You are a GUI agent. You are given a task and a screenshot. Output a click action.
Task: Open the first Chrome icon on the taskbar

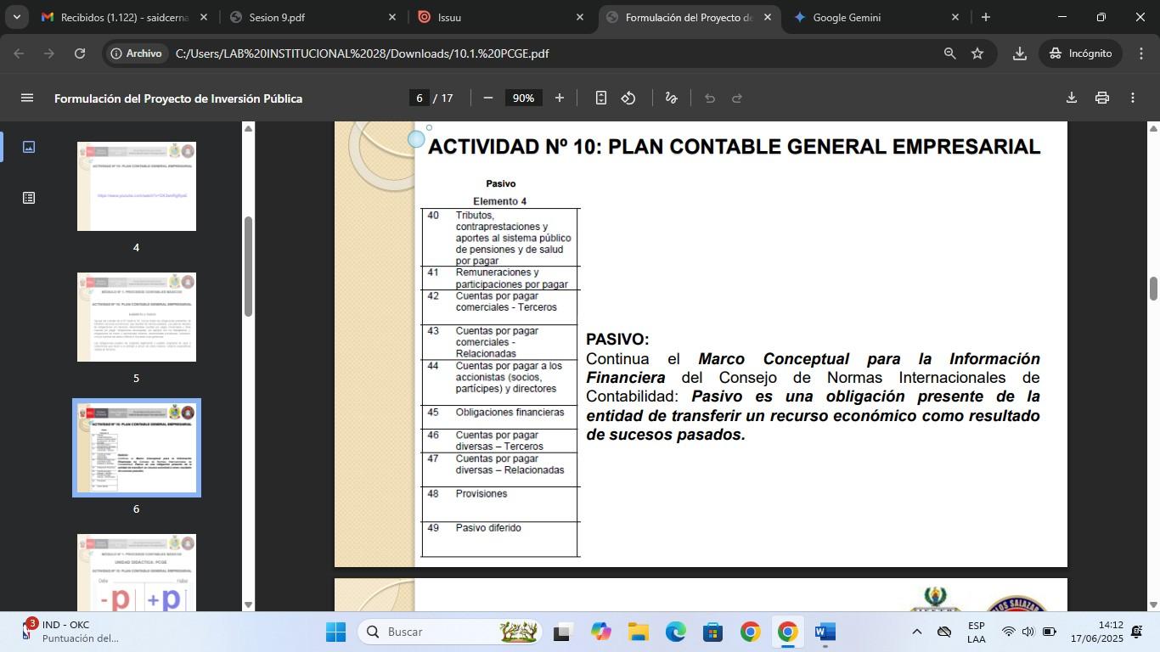click(x=751, y=632)
